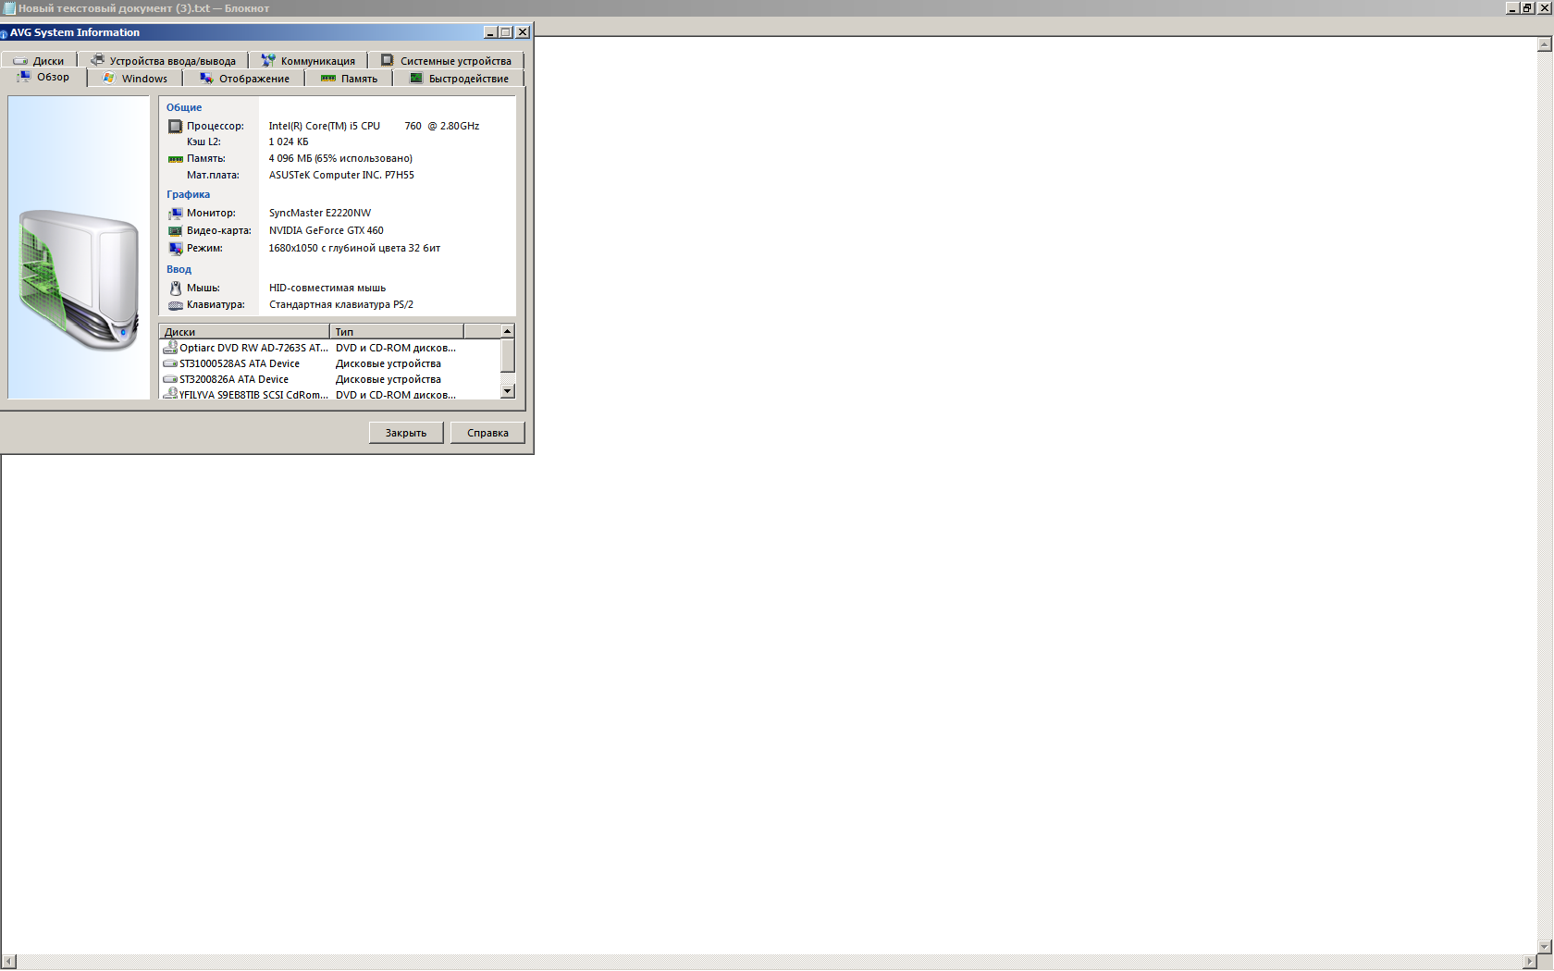The image size is (1554, 971).
Task: Open the Диски tab
Action: click(x=39, y=61)
